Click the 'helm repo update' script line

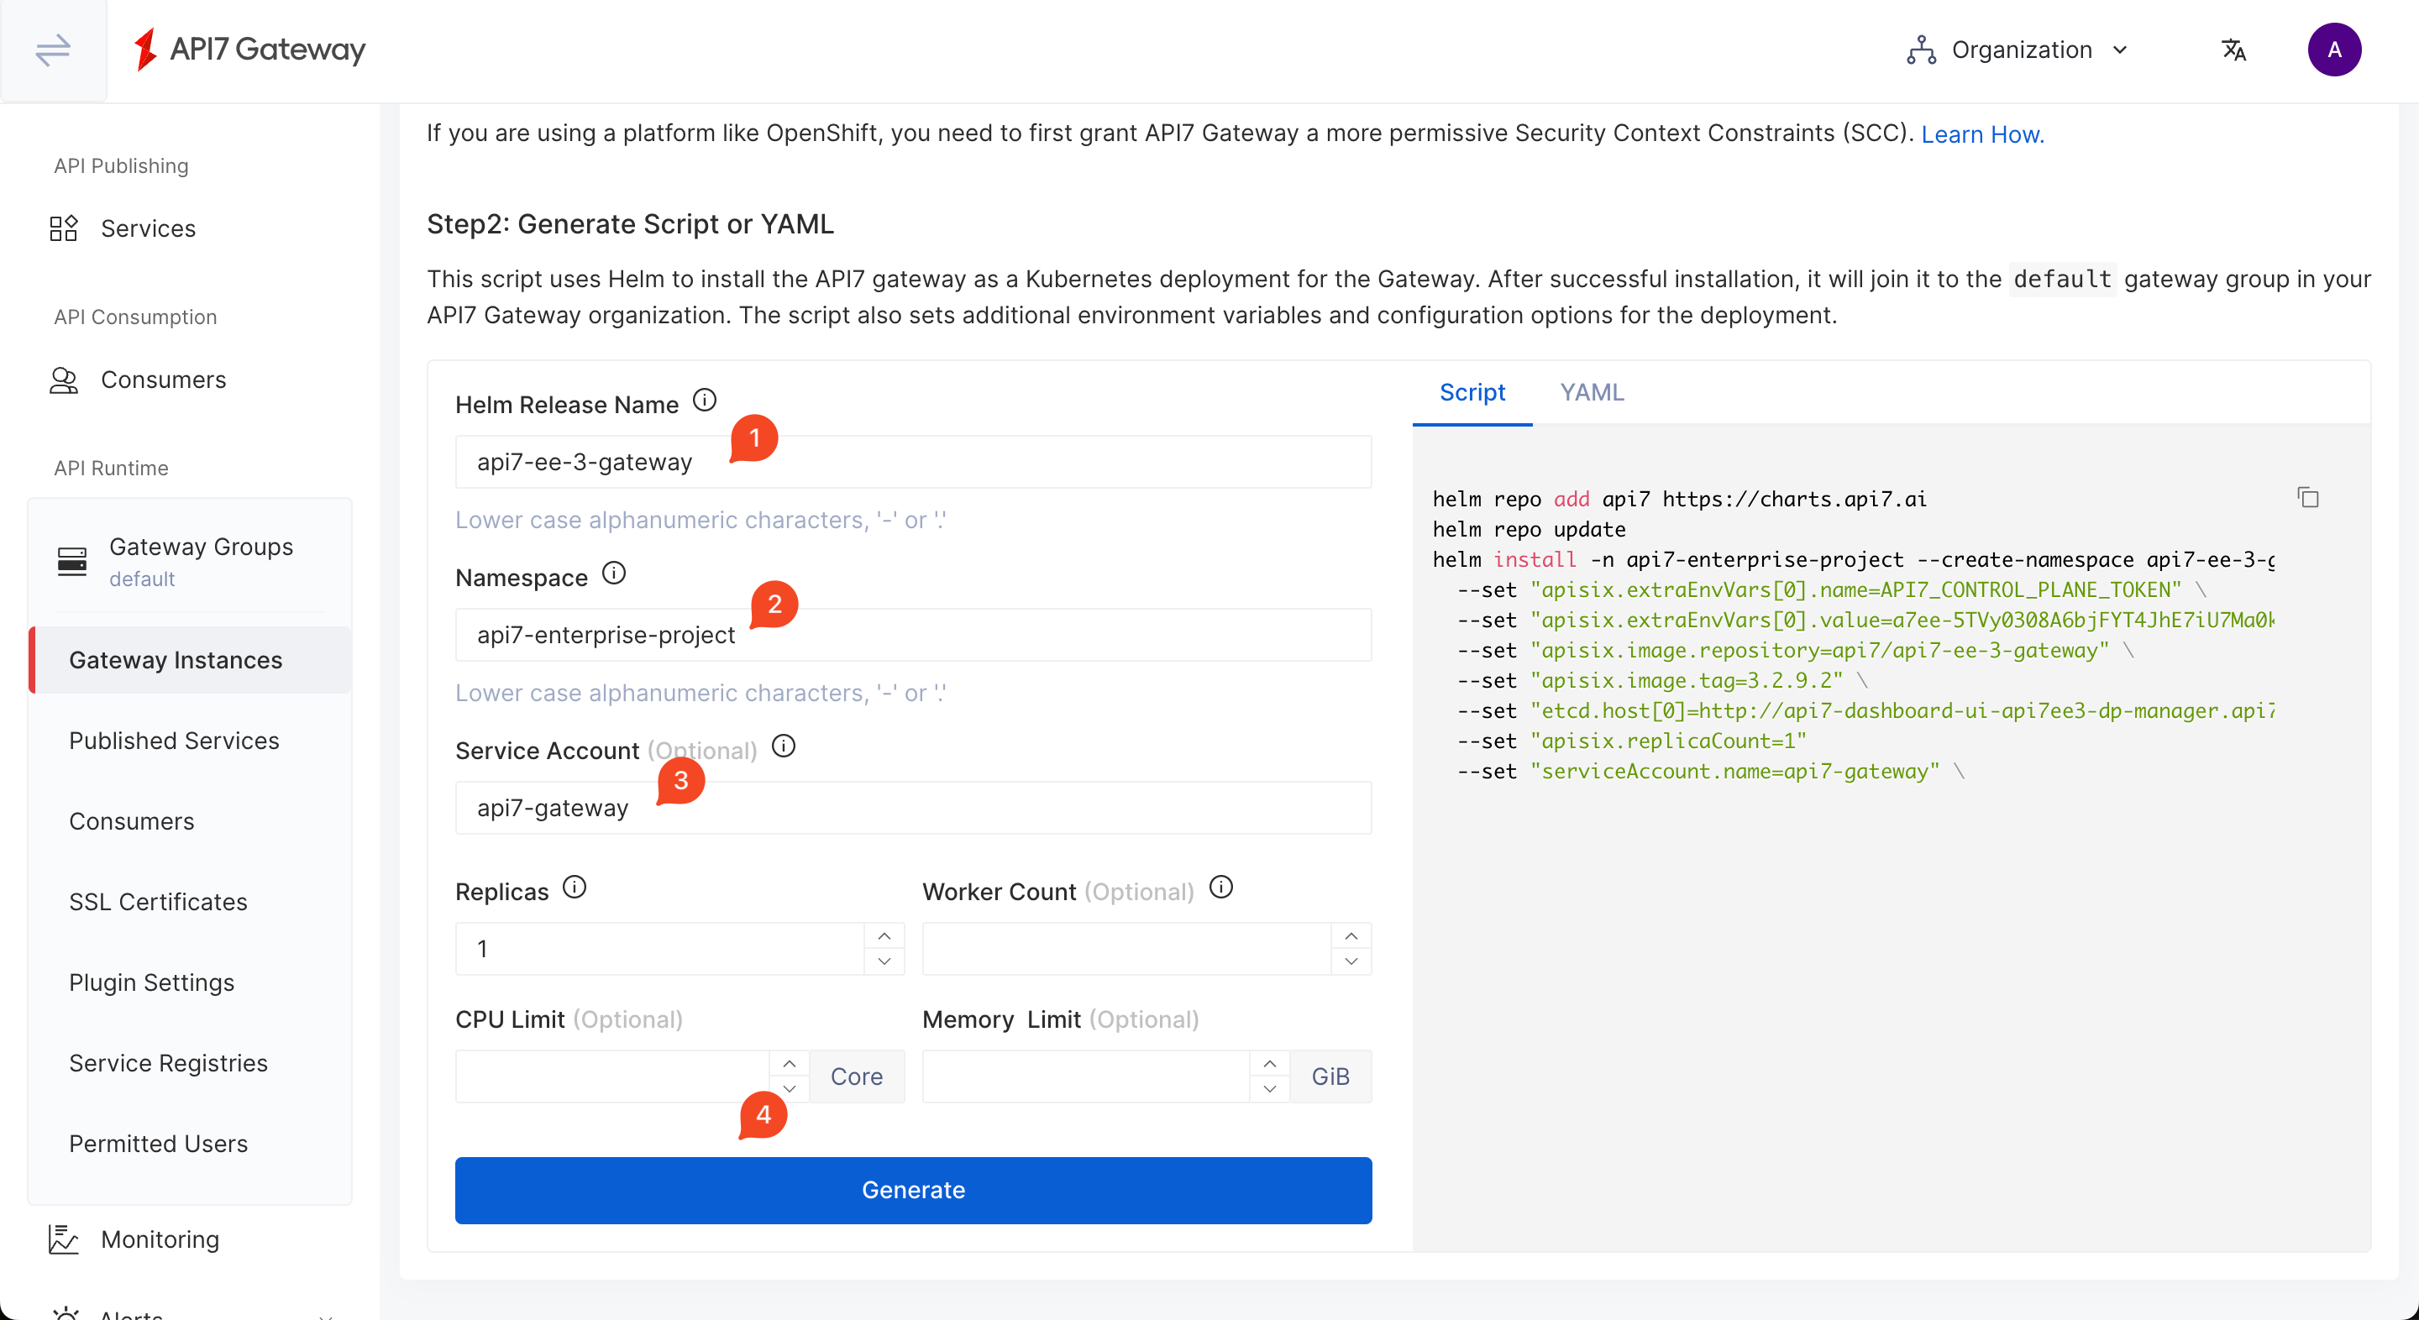(1529, 530)
